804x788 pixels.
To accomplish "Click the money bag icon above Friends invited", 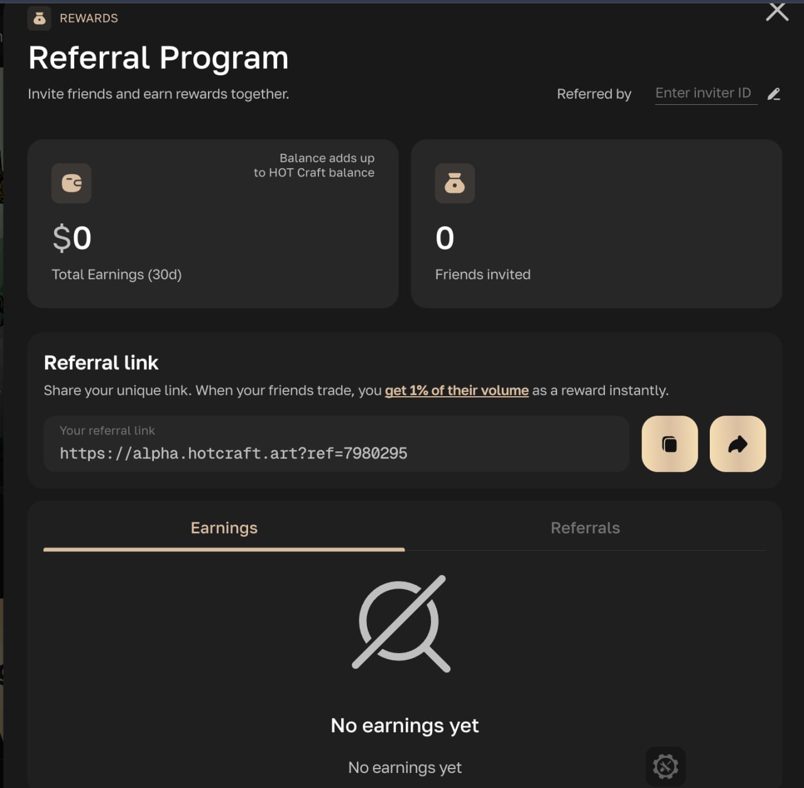I will click(455, 183).
